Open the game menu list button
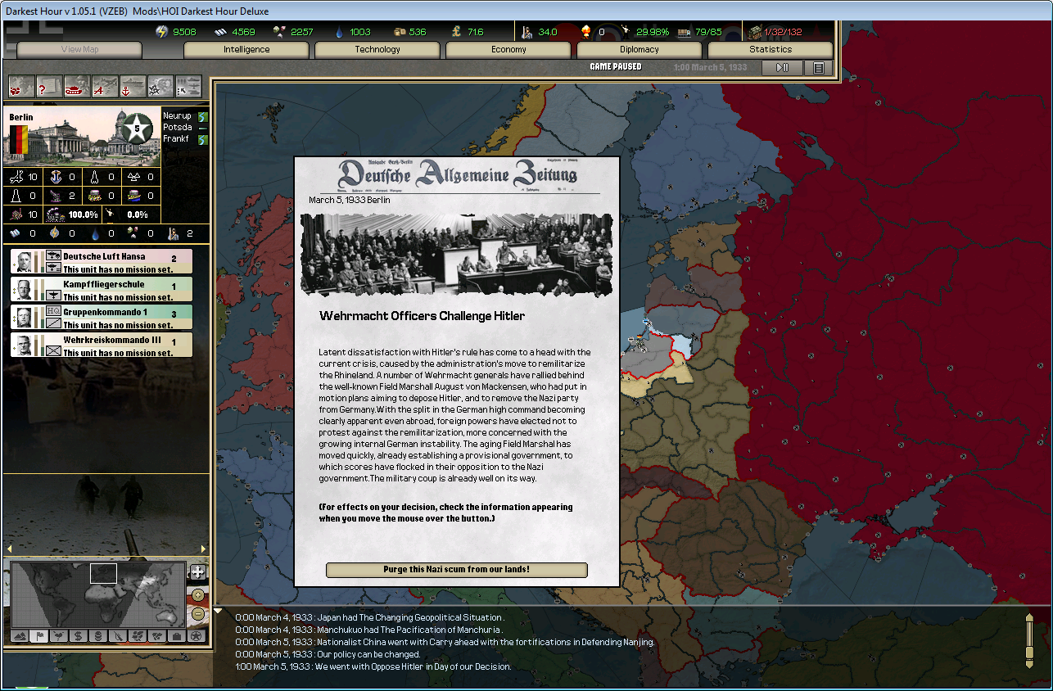 [818, 68]
